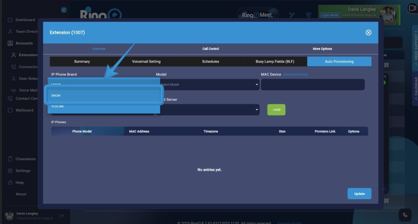Screen dimensions: 418x224
Task: Open RingQ Meet video call icon
Action: click(x=257, y=14)
